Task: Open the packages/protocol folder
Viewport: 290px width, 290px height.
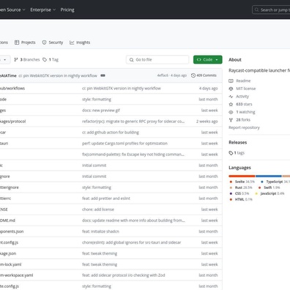Action: [12, 122]
